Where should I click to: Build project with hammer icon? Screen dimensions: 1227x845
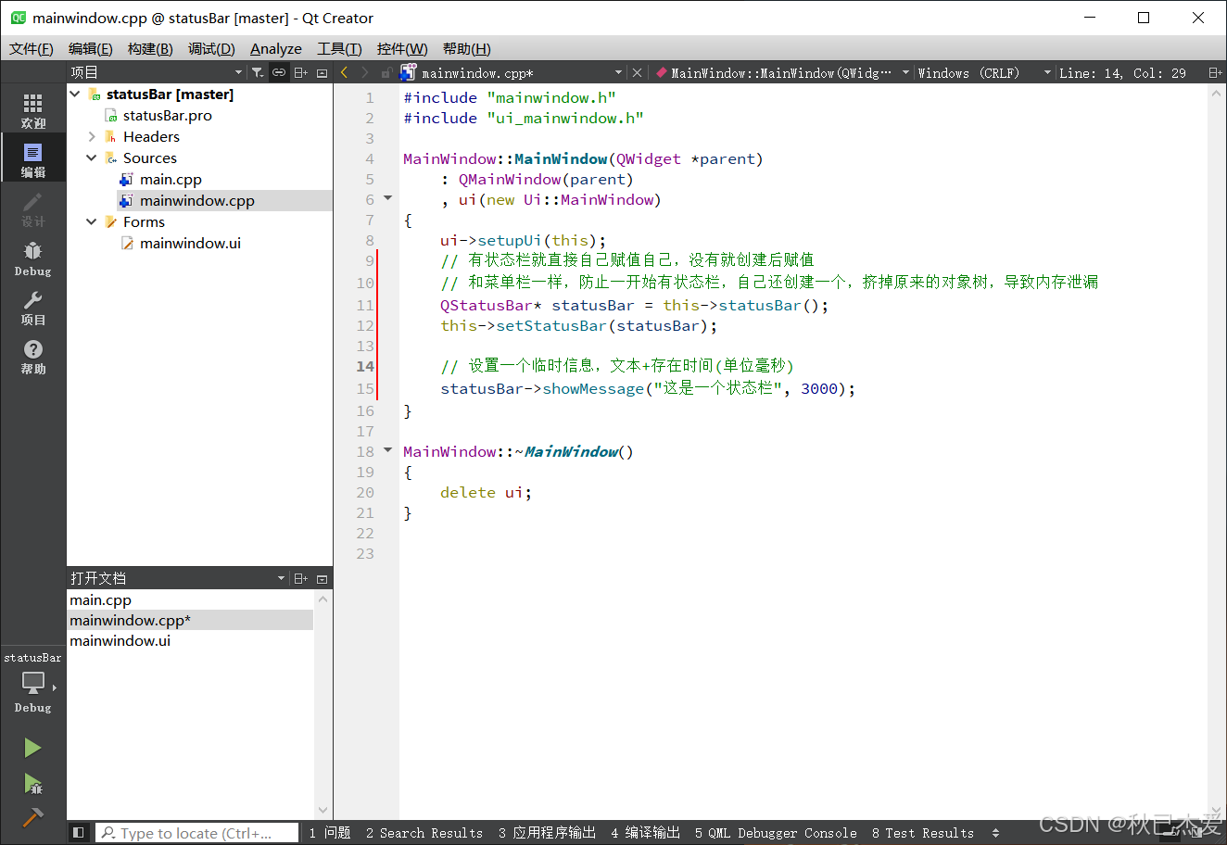coord(32,817)
